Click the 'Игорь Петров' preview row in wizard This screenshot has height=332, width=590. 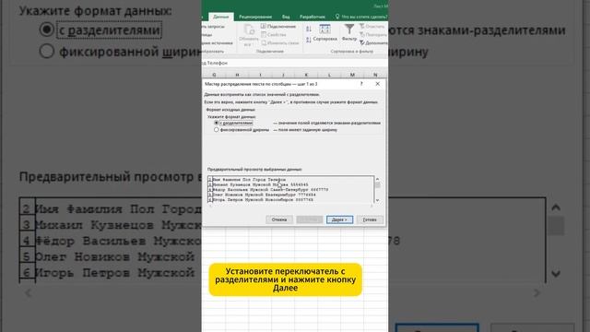tap(262, 200)
